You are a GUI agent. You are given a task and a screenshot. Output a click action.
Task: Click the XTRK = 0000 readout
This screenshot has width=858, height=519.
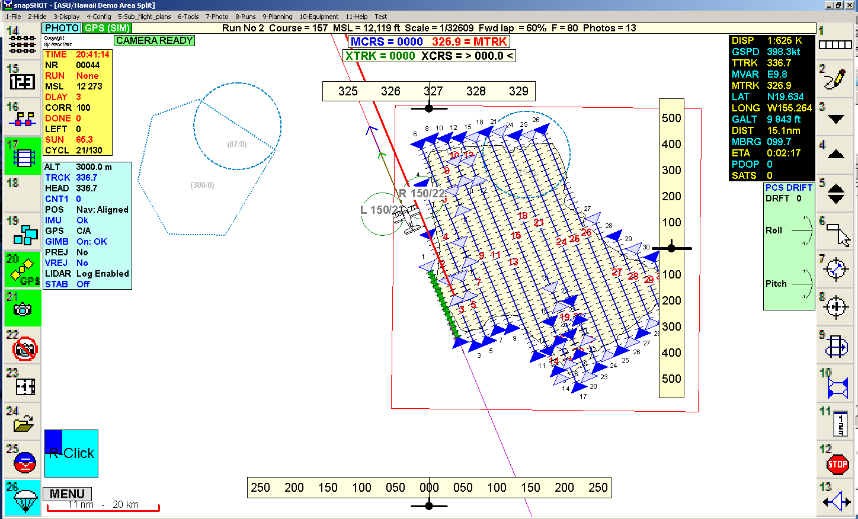pos(380,56)
